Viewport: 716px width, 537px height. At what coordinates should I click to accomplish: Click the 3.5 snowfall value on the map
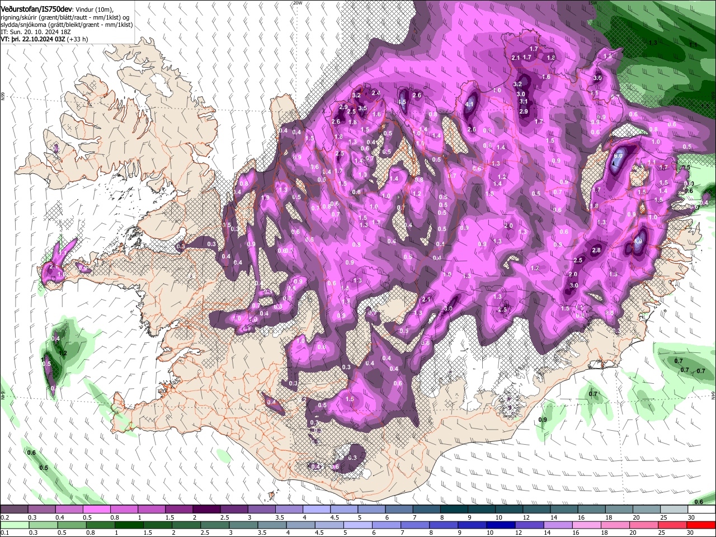362,109
